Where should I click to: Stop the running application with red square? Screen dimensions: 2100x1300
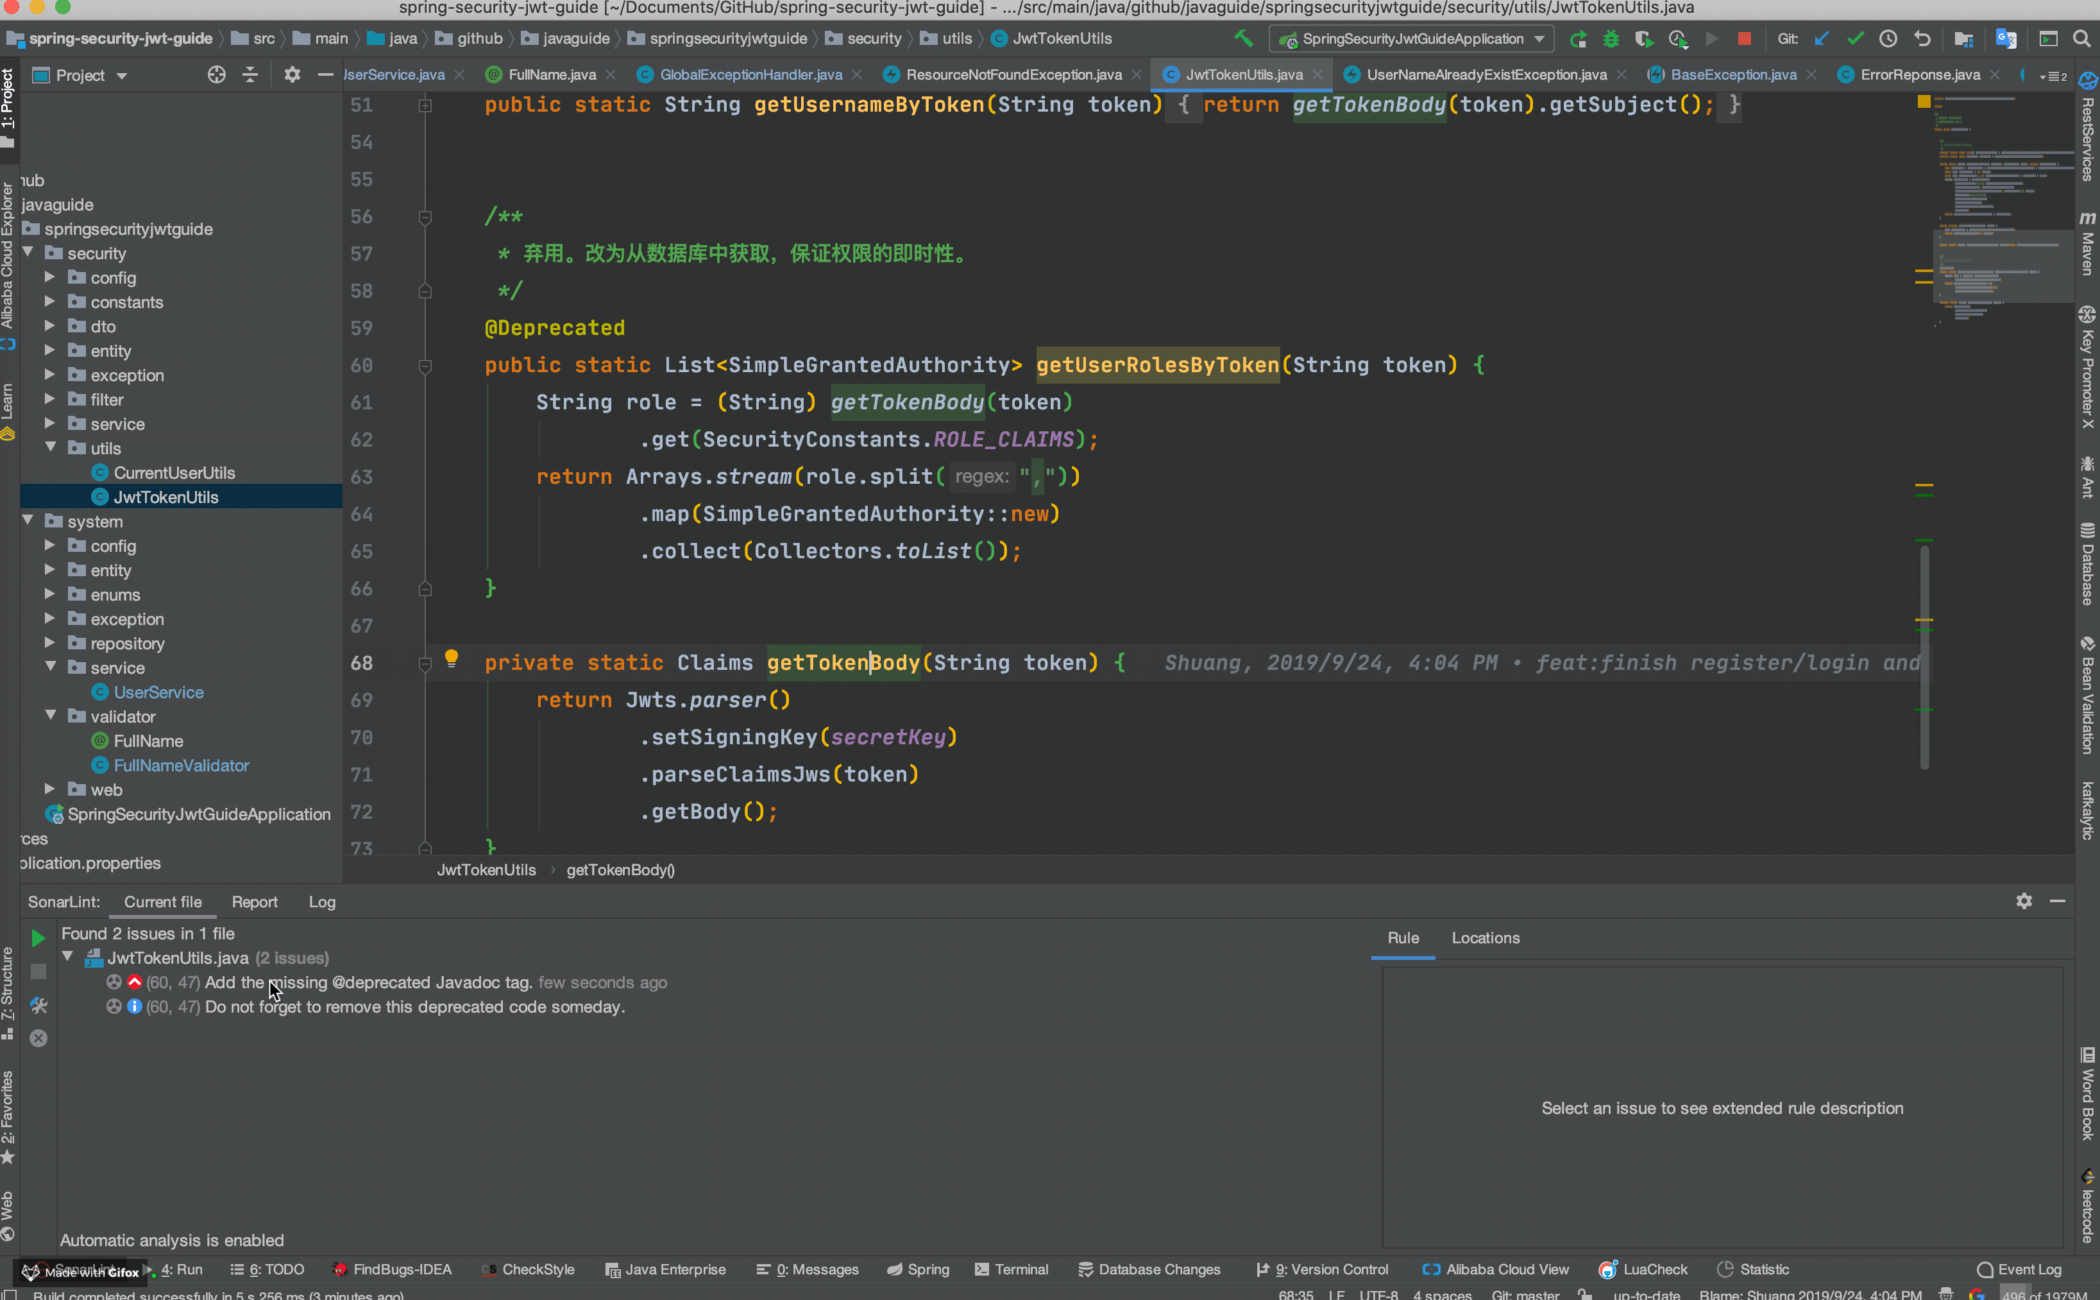tap(1744, 38)
